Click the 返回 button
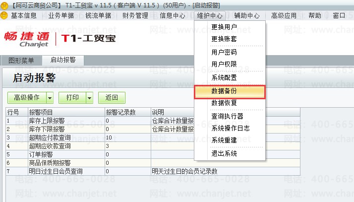 coord(112,98)
